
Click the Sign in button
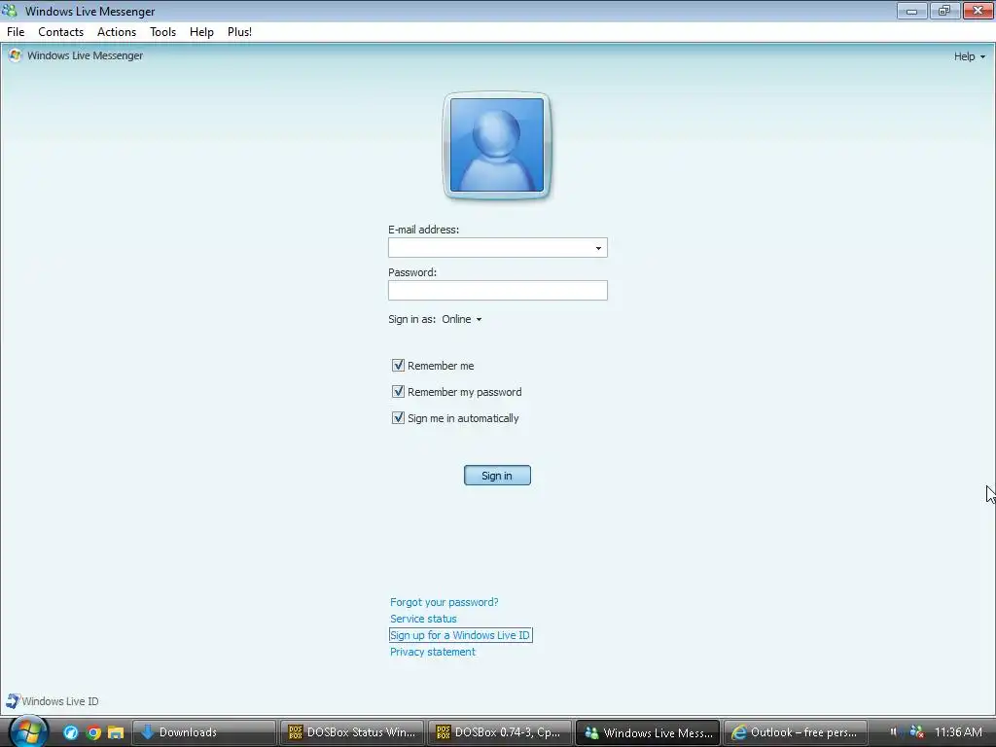point(497,475)
